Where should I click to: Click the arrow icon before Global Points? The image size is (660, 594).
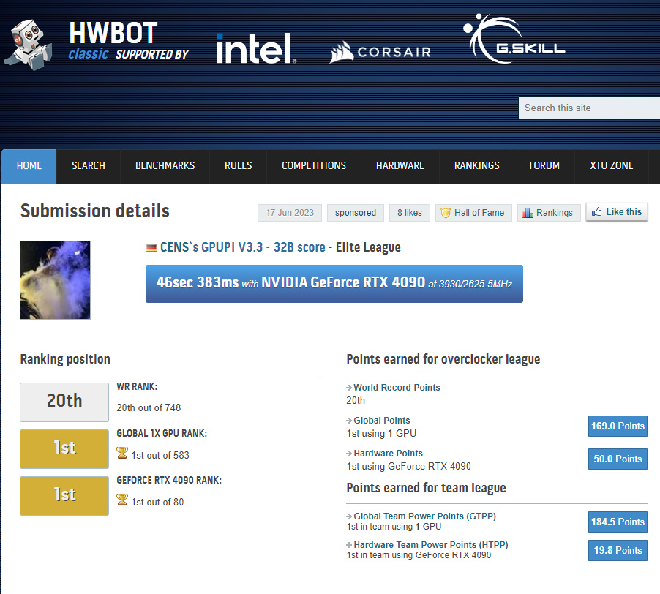(349, 420)
